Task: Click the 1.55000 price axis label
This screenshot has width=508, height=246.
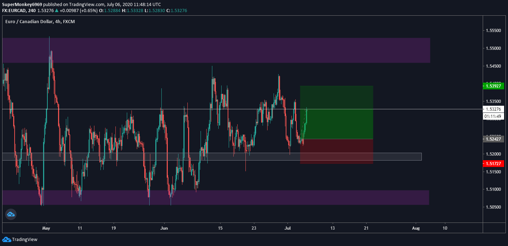Action: (x=493, y=48)
